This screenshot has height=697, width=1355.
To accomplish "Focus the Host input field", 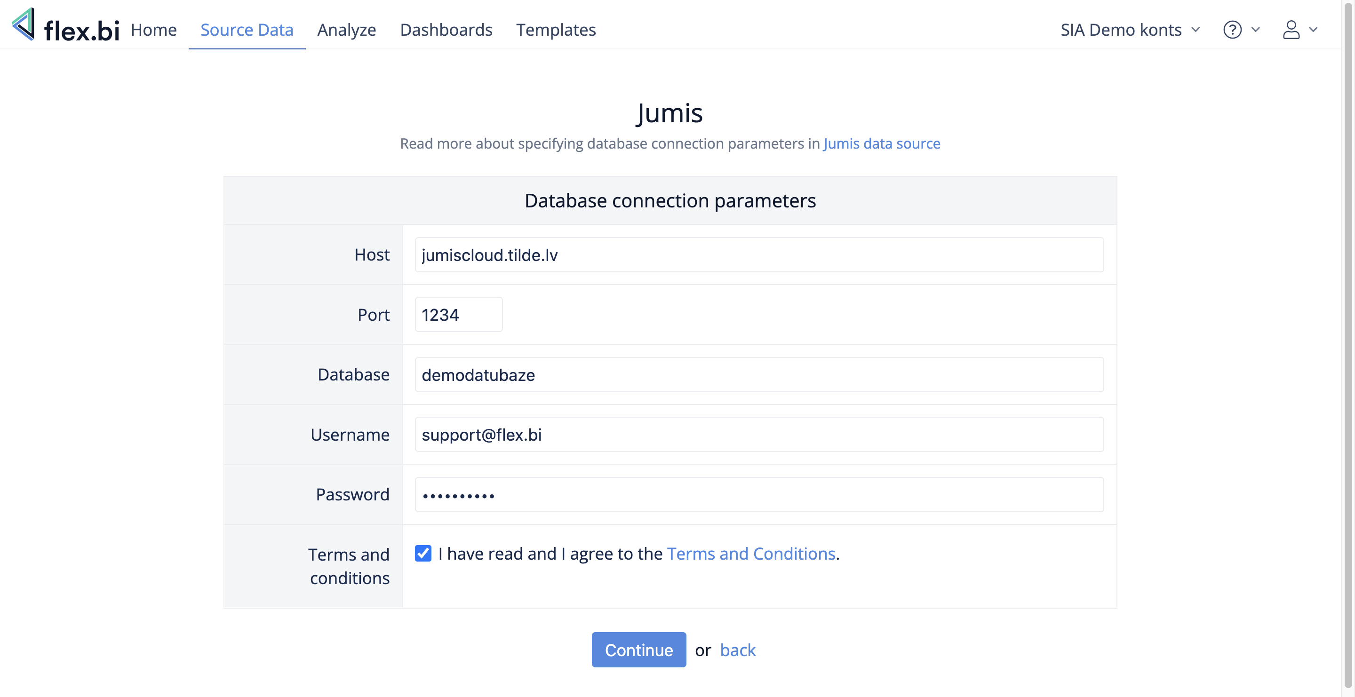I will 759,255.
